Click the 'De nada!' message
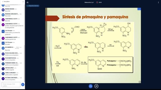161x90 pixels. [x=8, y=44]
